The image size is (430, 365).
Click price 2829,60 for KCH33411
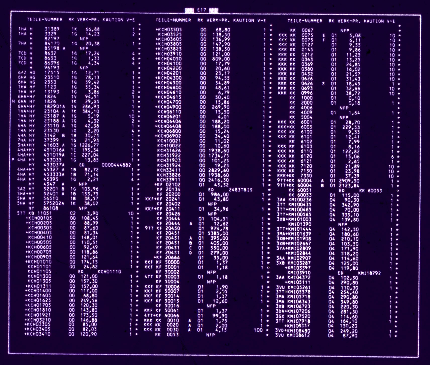(x=219, y=170)
